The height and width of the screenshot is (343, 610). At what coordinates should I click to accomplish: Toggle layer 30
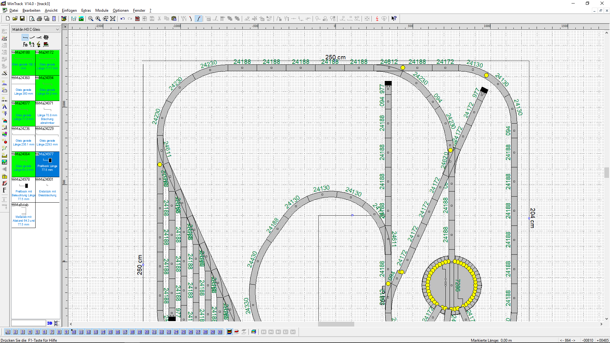[x=220, y=332]
